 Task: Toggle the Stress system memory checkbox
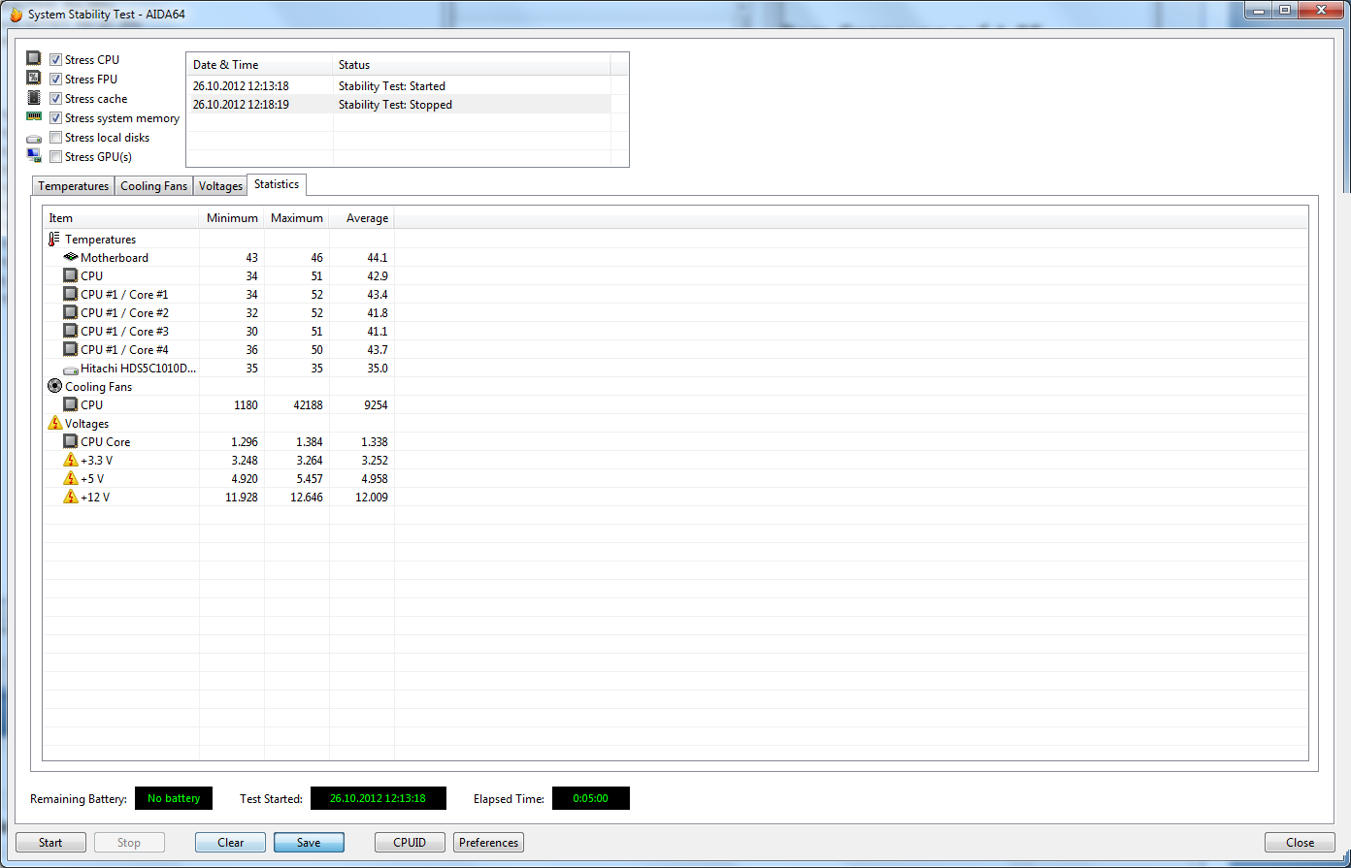pyautogui.click(x=56, y=118)
